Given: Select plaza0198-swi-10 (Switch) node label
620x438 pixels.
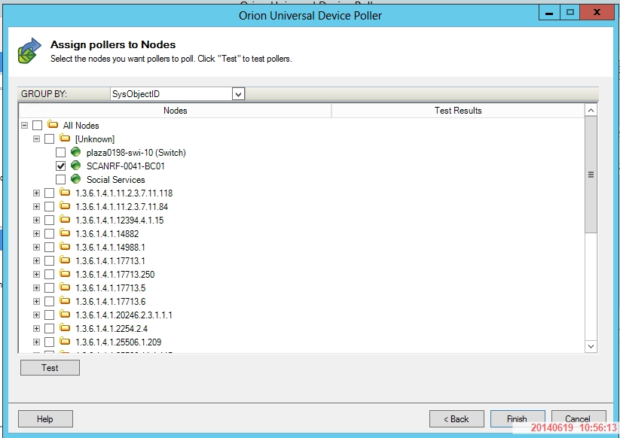Looking at the screenshot, I should [136, 153].
